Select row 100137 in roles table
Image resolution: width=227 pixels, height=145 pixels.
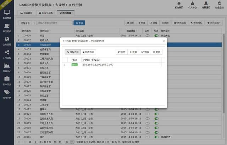point(119,40)
